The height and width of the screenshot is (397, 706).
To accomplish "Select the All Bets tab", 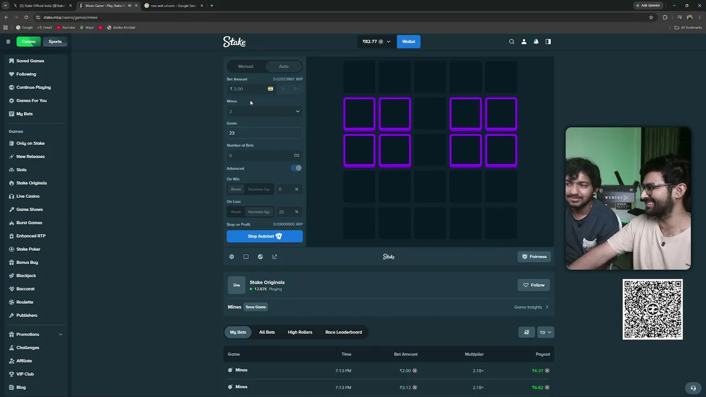I will click(267, 332).
